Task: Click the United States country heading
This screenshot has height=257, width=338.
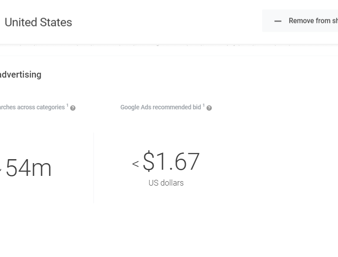Action: pos(38,22)
